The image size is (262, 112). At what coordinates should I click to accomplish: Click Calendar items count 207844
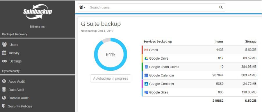tap(218, 75)
